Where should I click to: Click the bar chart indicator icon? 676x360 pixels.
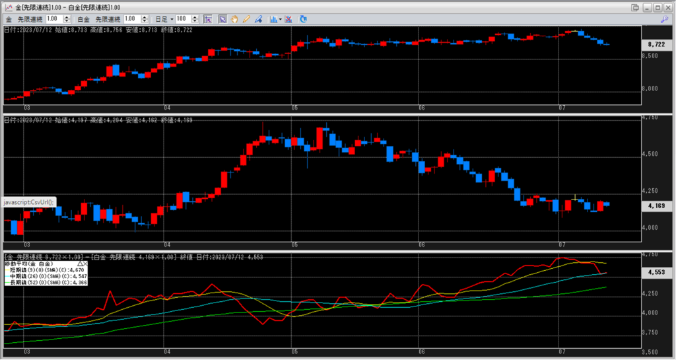pyautogui.click(x=273, y=19)
